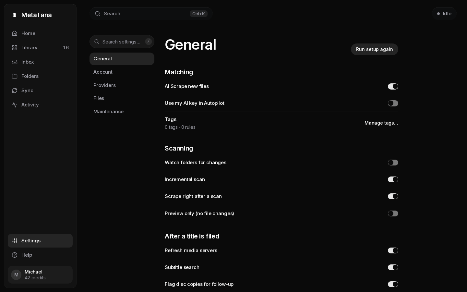Open the Sync page

pyautogui.click(x=40, y=91)
